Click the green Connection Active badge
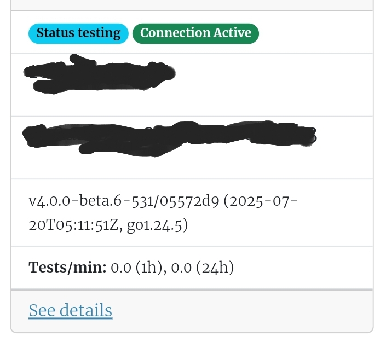 coord(195,33)
